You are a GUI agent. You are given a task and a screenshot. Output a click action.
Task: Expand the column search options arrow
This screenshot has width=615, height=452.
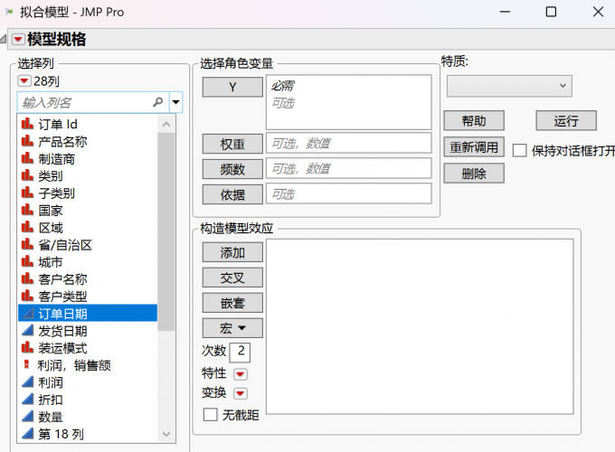click(175, 102)
